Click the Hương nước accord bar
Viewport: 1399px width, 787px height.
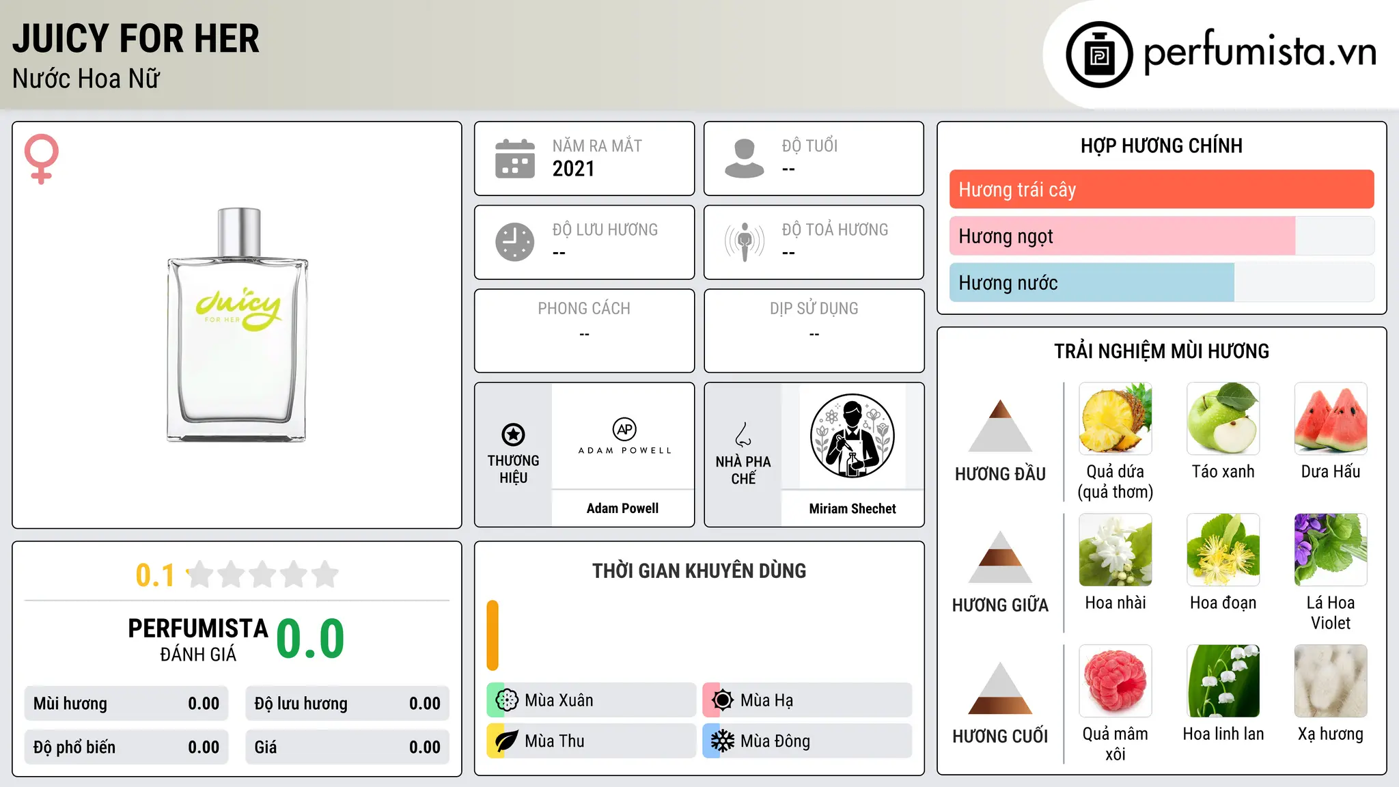tap(1161, 282)
